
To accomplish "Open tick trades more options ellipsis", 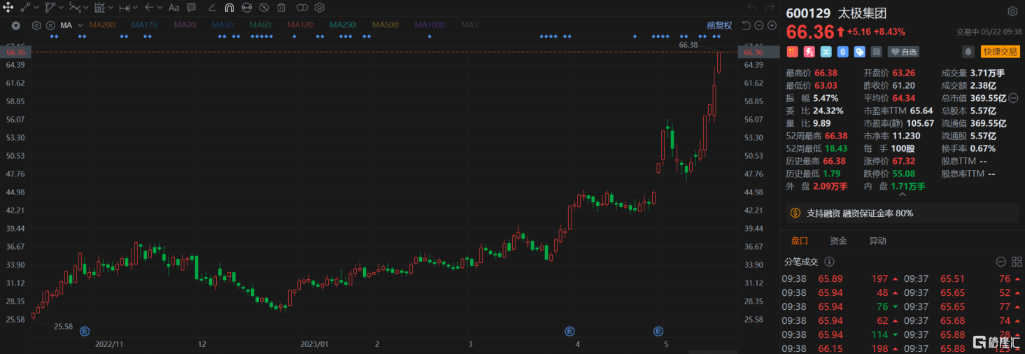I will (1001, 262).
